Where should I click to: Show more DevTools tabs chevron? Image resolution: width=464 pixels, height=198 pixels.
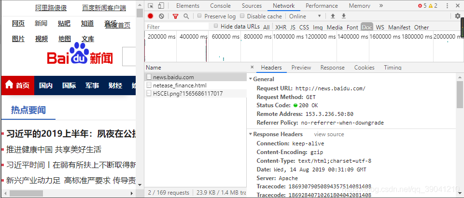coord(381,6)
